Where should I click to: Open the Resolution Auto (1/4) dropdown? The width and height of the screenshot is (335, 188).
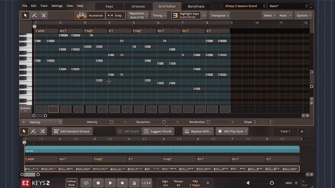pos(138,15)
